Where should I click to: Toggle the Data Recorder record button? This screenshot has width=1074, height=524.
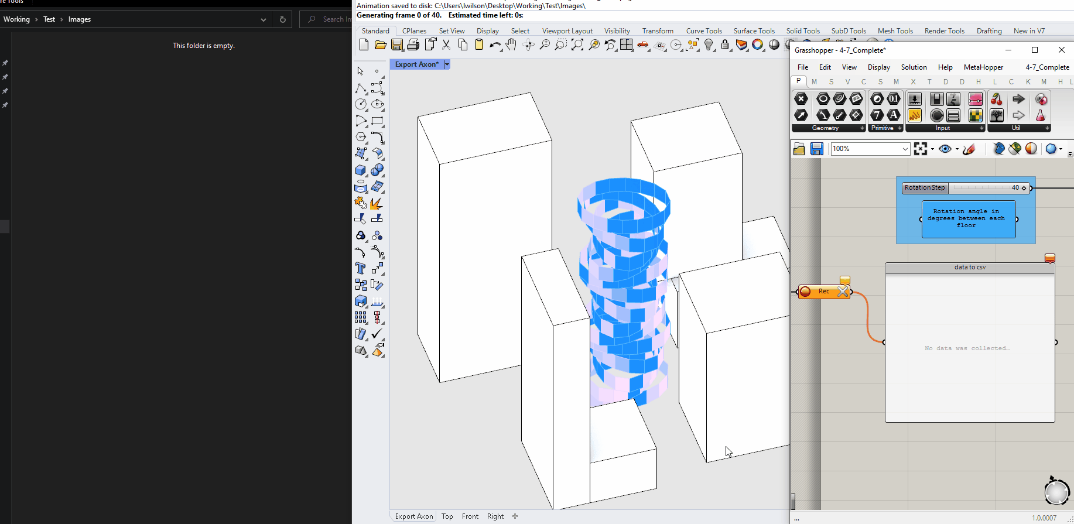coord(806,292)
